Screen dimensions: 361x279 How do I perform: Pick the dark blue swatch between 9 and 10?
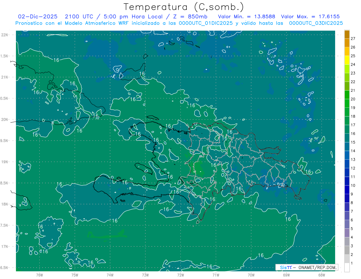click(347, 190)
